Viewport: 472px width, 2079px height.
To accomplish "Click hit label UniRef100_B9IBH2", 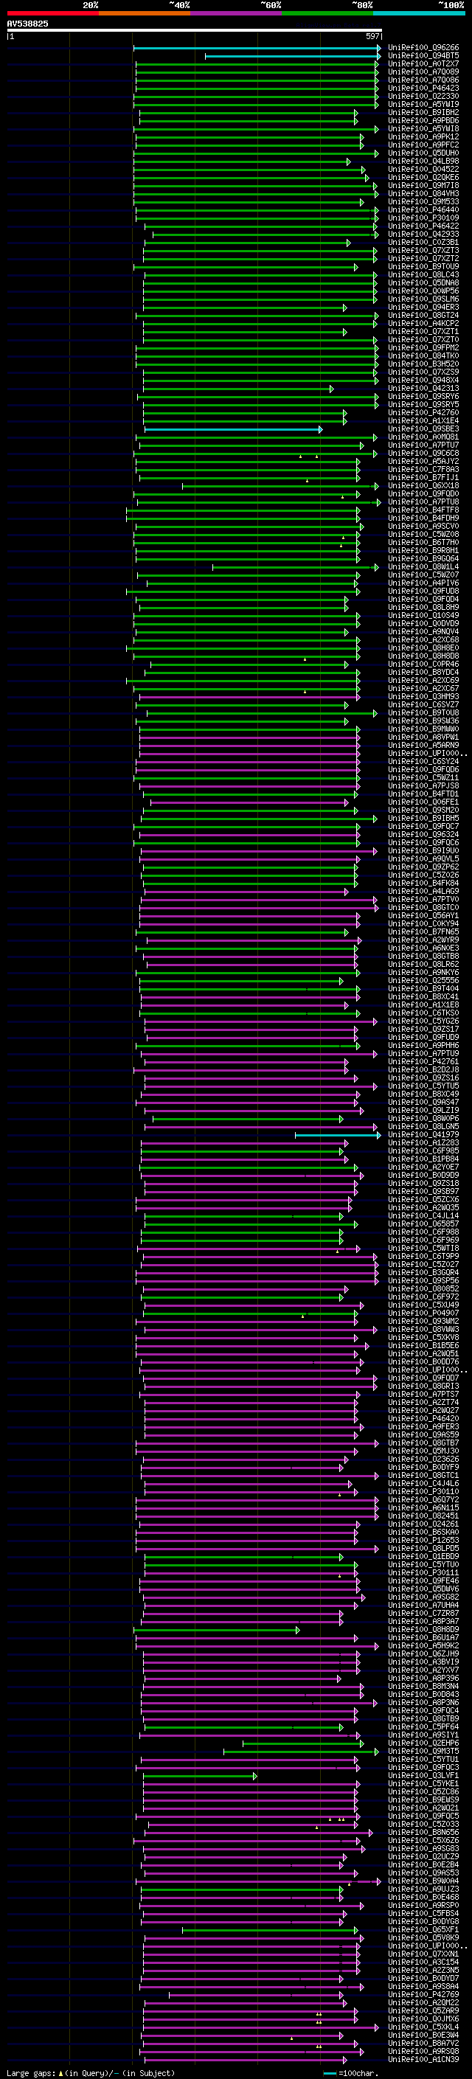I will [423, 112].
